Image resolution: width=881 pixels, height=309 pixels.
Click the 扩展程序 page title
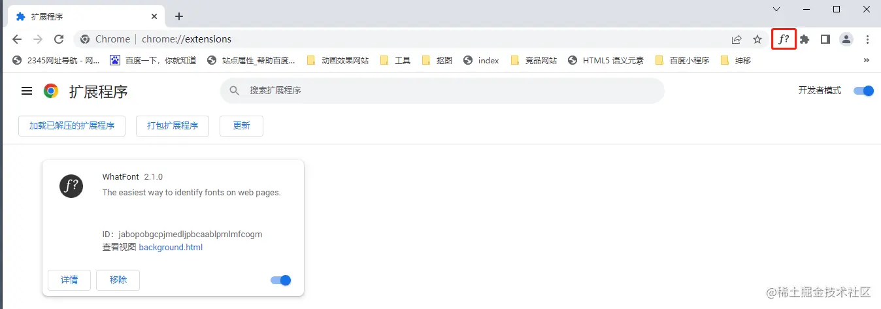[x=99, y=91]
